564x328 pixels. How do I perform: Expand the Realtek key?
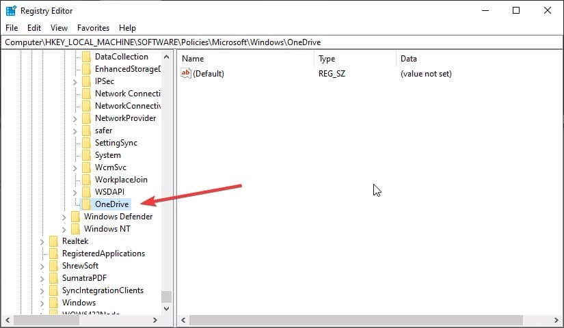coord(42,242)
